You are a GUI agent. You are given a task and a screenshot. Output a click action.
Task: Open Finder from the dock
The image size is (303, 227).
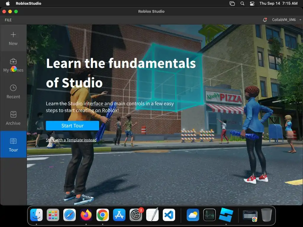tap(36, 215)
